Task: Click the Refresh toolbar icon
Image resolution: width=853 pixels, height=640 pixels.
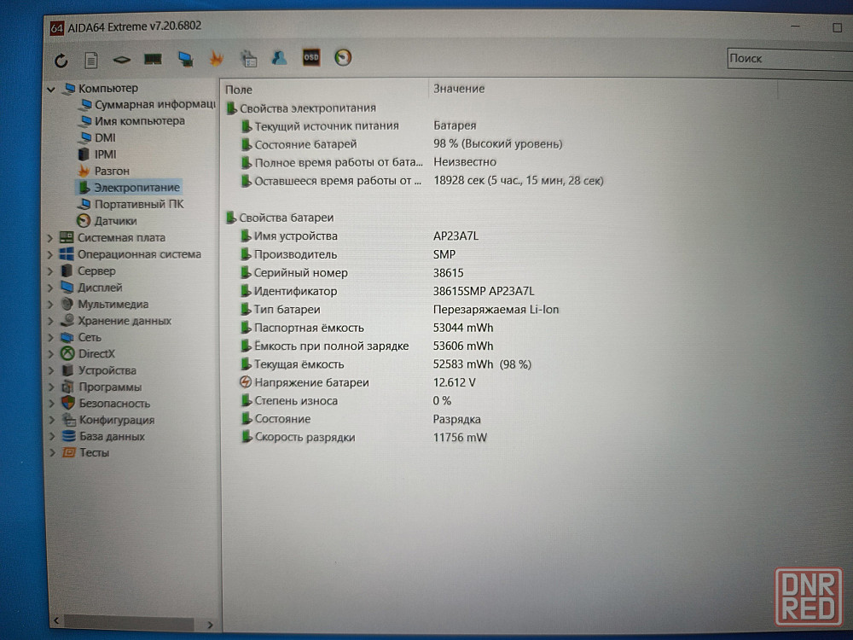Action: coord(61,60)
